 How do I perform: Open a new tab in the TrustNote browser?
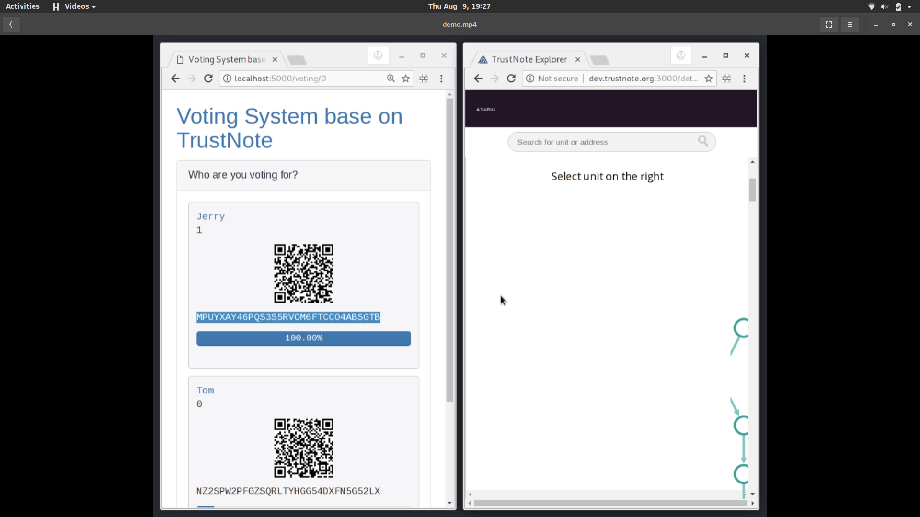600,60
